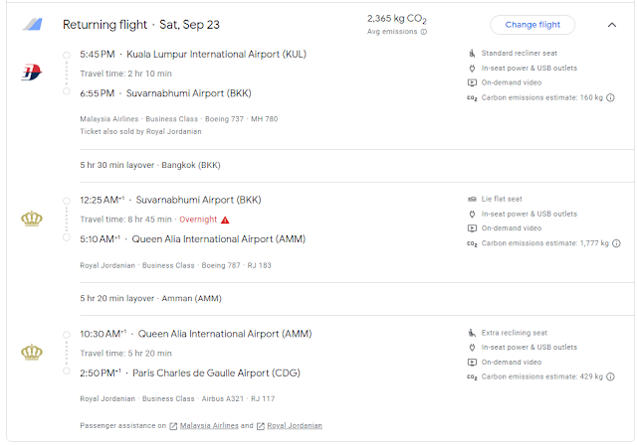
Task: Click the Extra reclining seat icon
Action: click(x=472, y=332)
